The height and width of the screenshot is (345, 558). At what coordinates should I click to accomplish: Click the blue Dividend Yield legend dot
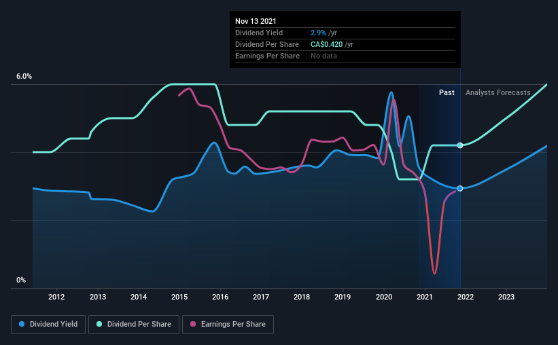[x=22, y=324]
